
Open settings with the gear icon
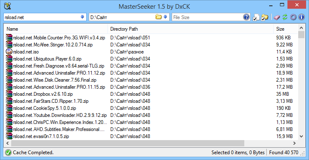[x=293, y=17]
